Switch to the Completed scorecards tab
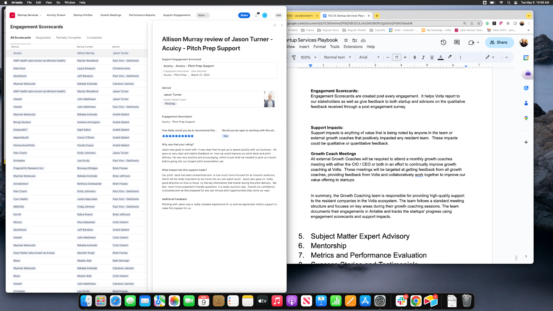Image resolution: width=553 pixels, height=311 pixels. pyautogui.click(x=94, y=38)
